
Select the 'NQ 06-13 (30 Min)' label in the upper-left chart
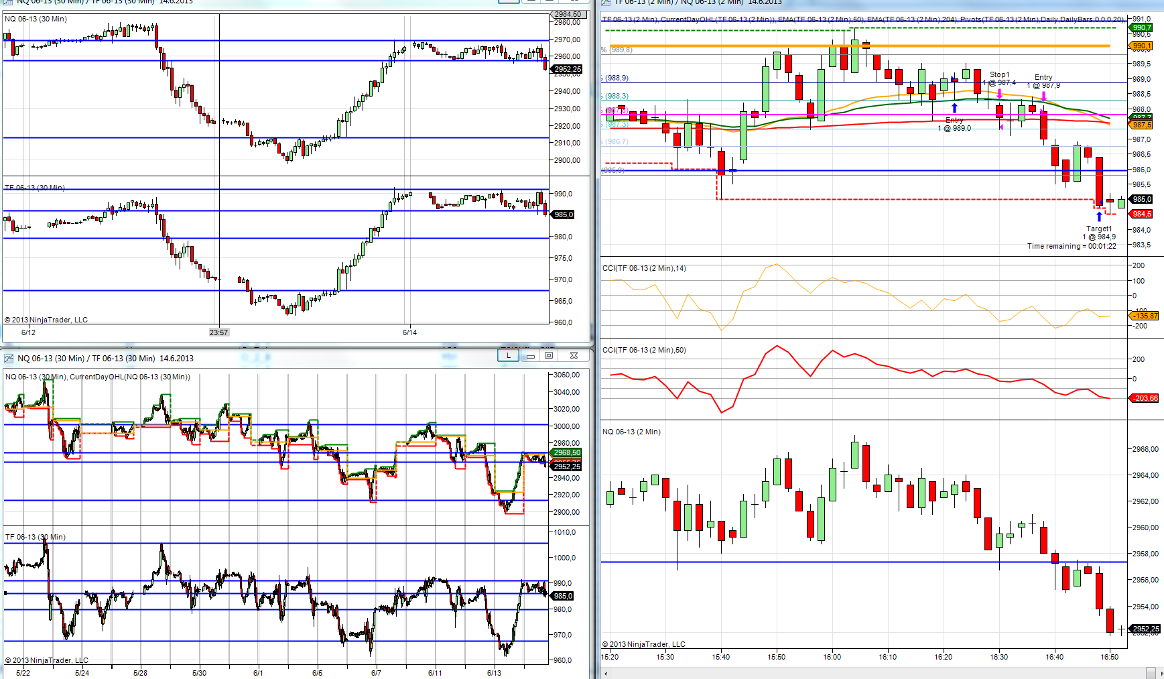(36, 19)
